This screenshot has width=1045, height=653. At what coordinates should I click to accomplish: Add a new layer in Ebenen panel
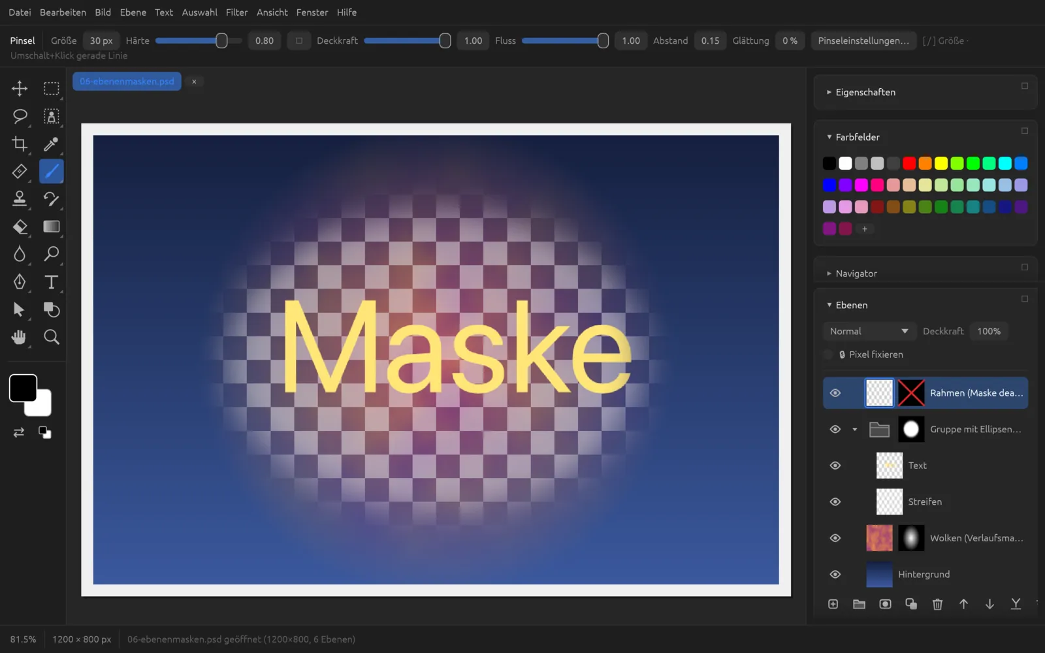click(x=833, y=604)
